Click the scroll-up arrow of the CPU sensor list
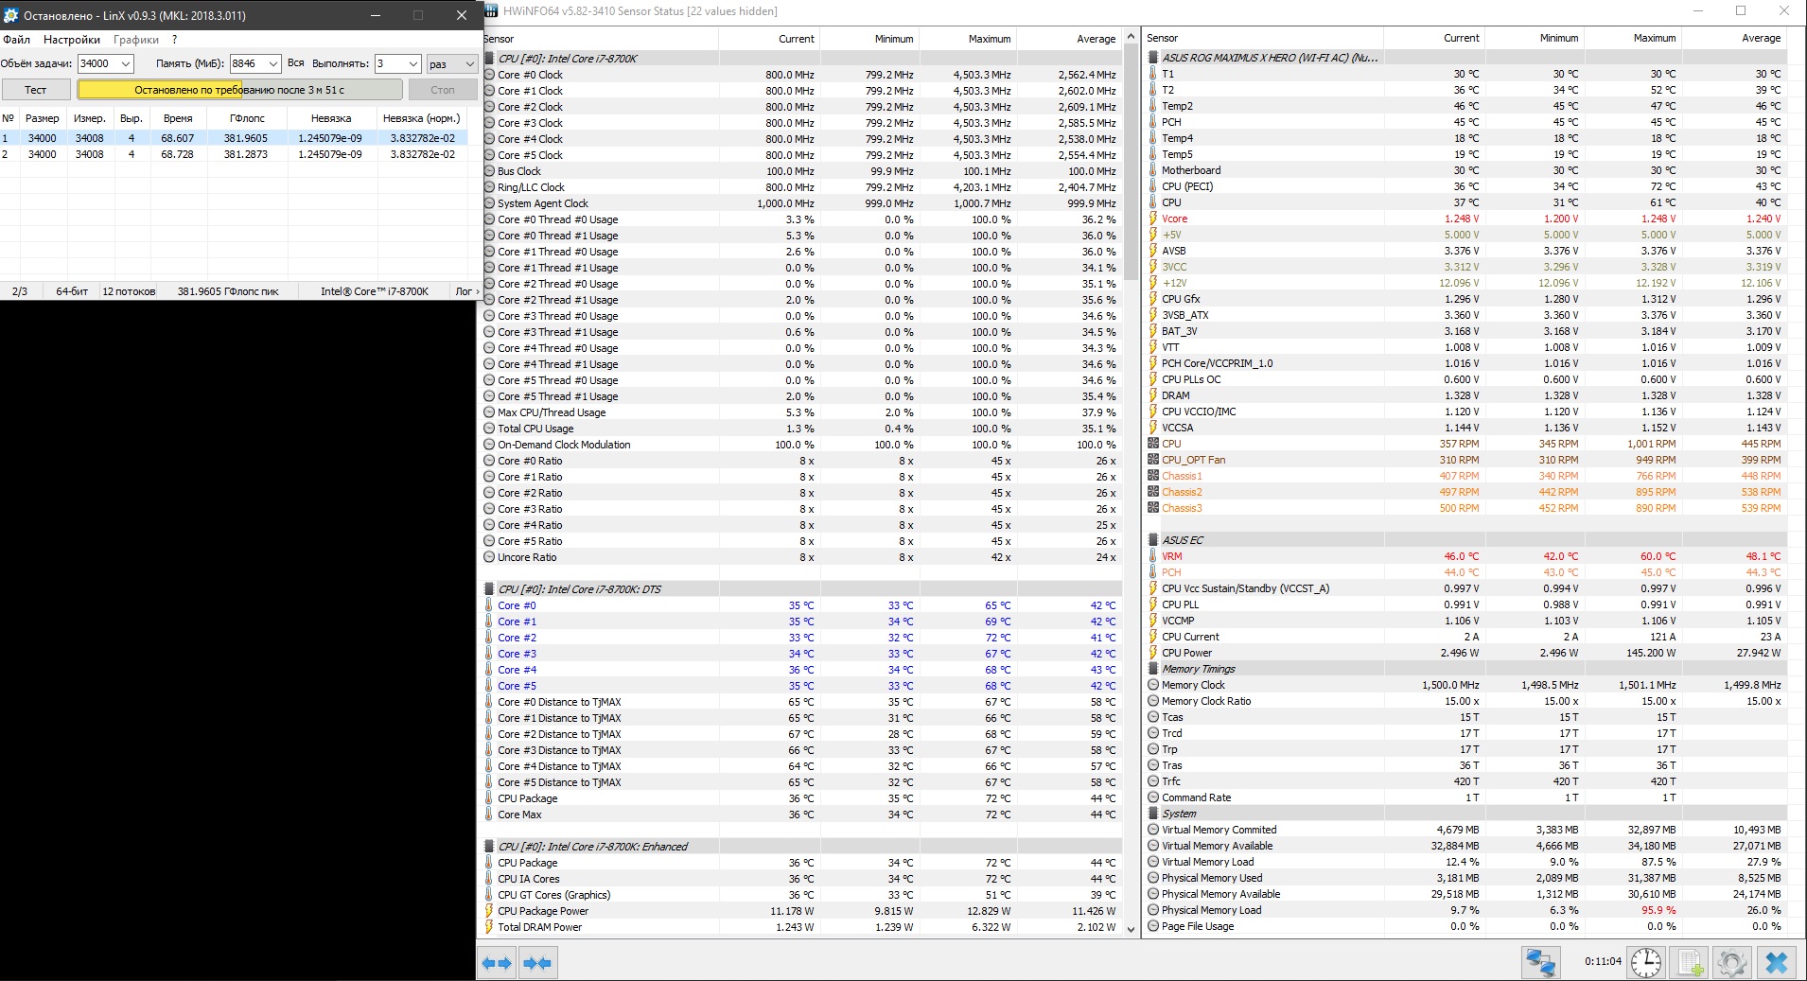Screen dimensions: 1807x981 tap(1131, 38)
